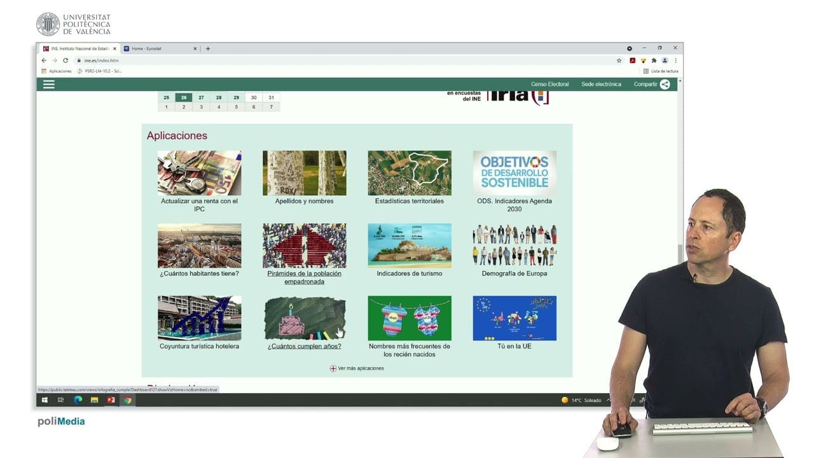Open the extensions puzzle icon
The height and width of the screenshot is (458, 814).
click(654, 60)
